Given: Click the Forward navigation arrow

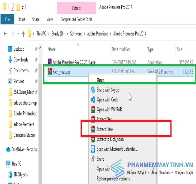Looking at the screenshot, I should click(x=12, y=34).
